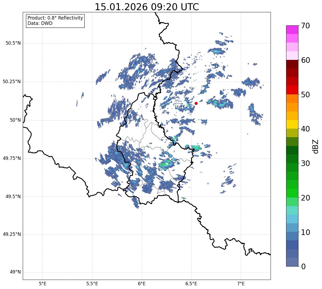Screen dimensions: 322x289
Task: Click the "Data: DWD" label
Action: 40,23
